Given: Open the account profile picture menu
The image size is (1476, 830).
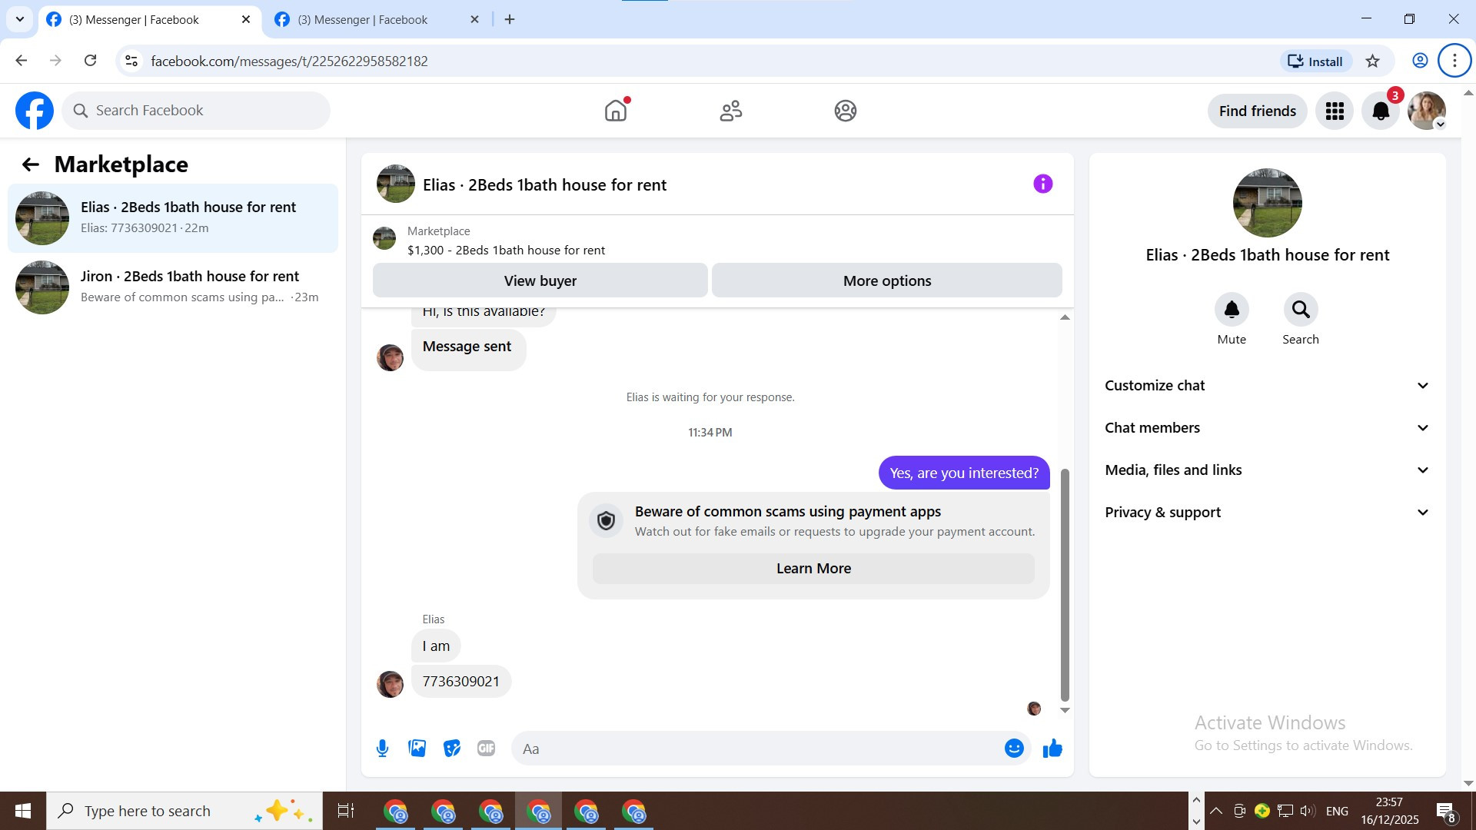Looking at the screenshot, I should (x=1427, y=111).
